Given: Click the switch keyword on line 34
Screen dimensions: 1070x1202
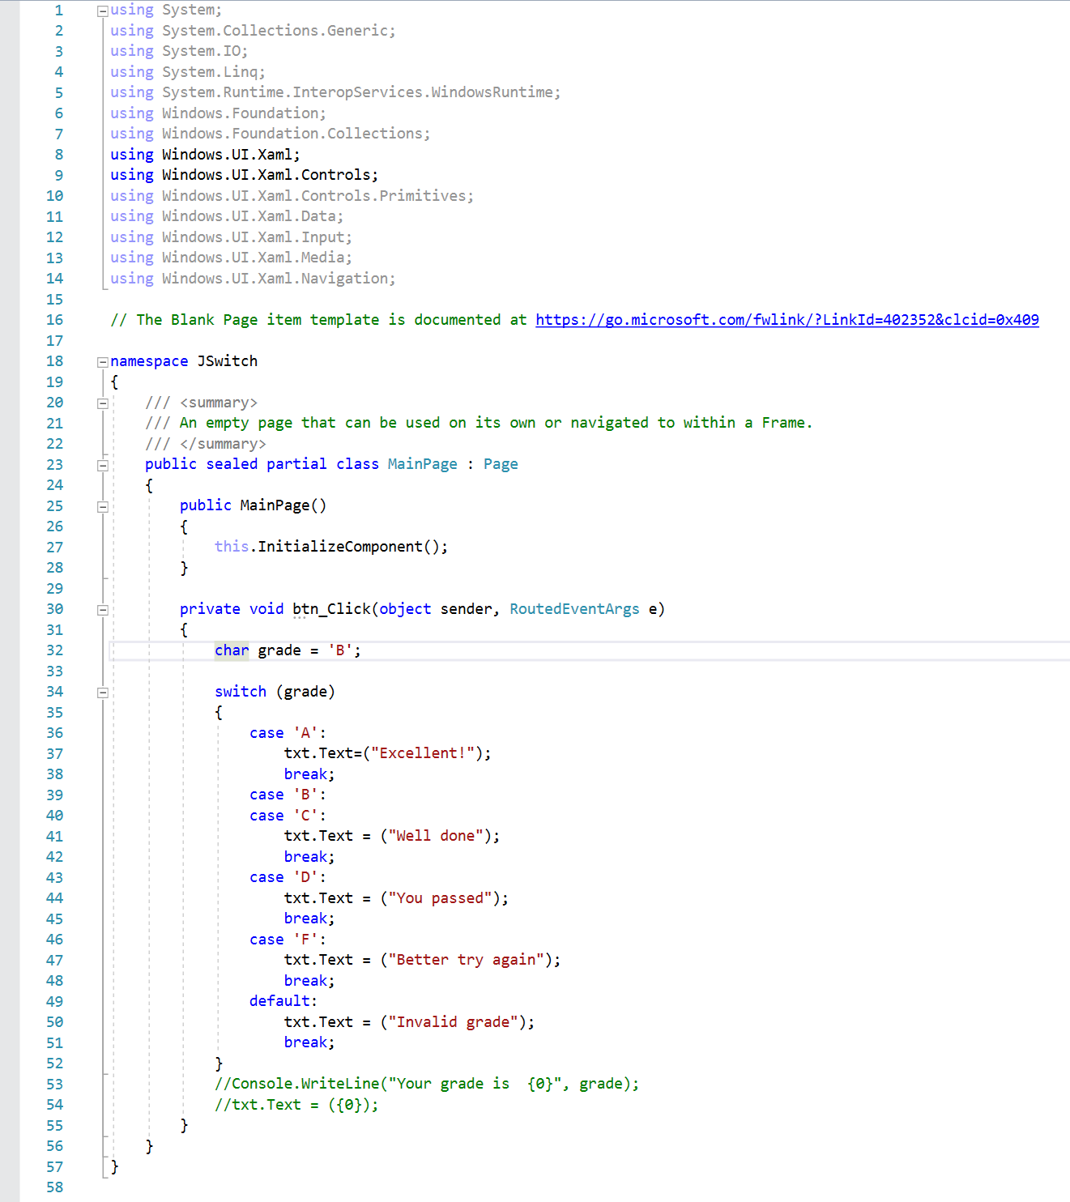Looking at the screenshot, I should pos(240,691).
